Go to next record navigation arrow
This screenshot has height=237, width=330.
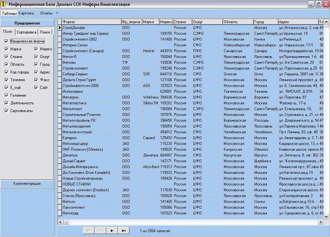click(112, 231)
